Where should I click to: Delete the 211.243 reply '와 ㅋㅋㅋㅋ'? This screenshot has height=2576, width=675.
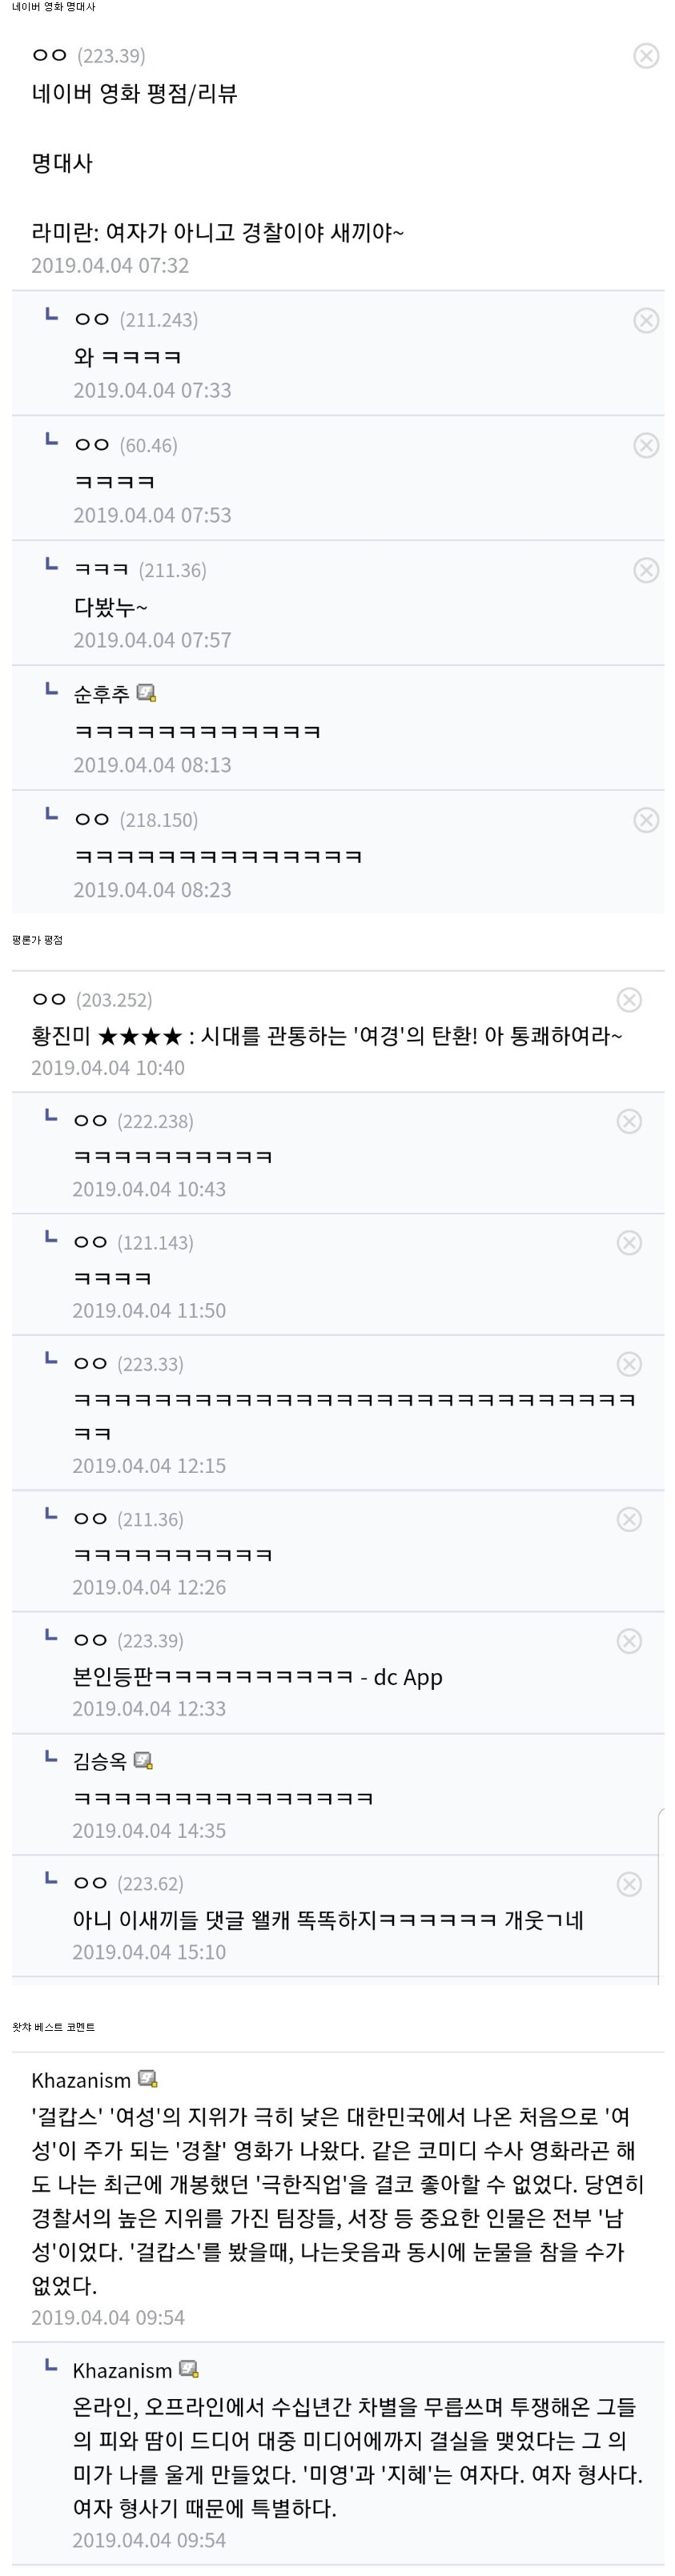coord(646,320)
